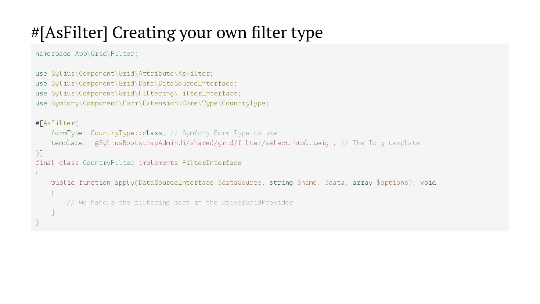Click the '#[AsFilter(' attribute opening
This screenshot has height=304, width=540.
click(x=57, y=123)
